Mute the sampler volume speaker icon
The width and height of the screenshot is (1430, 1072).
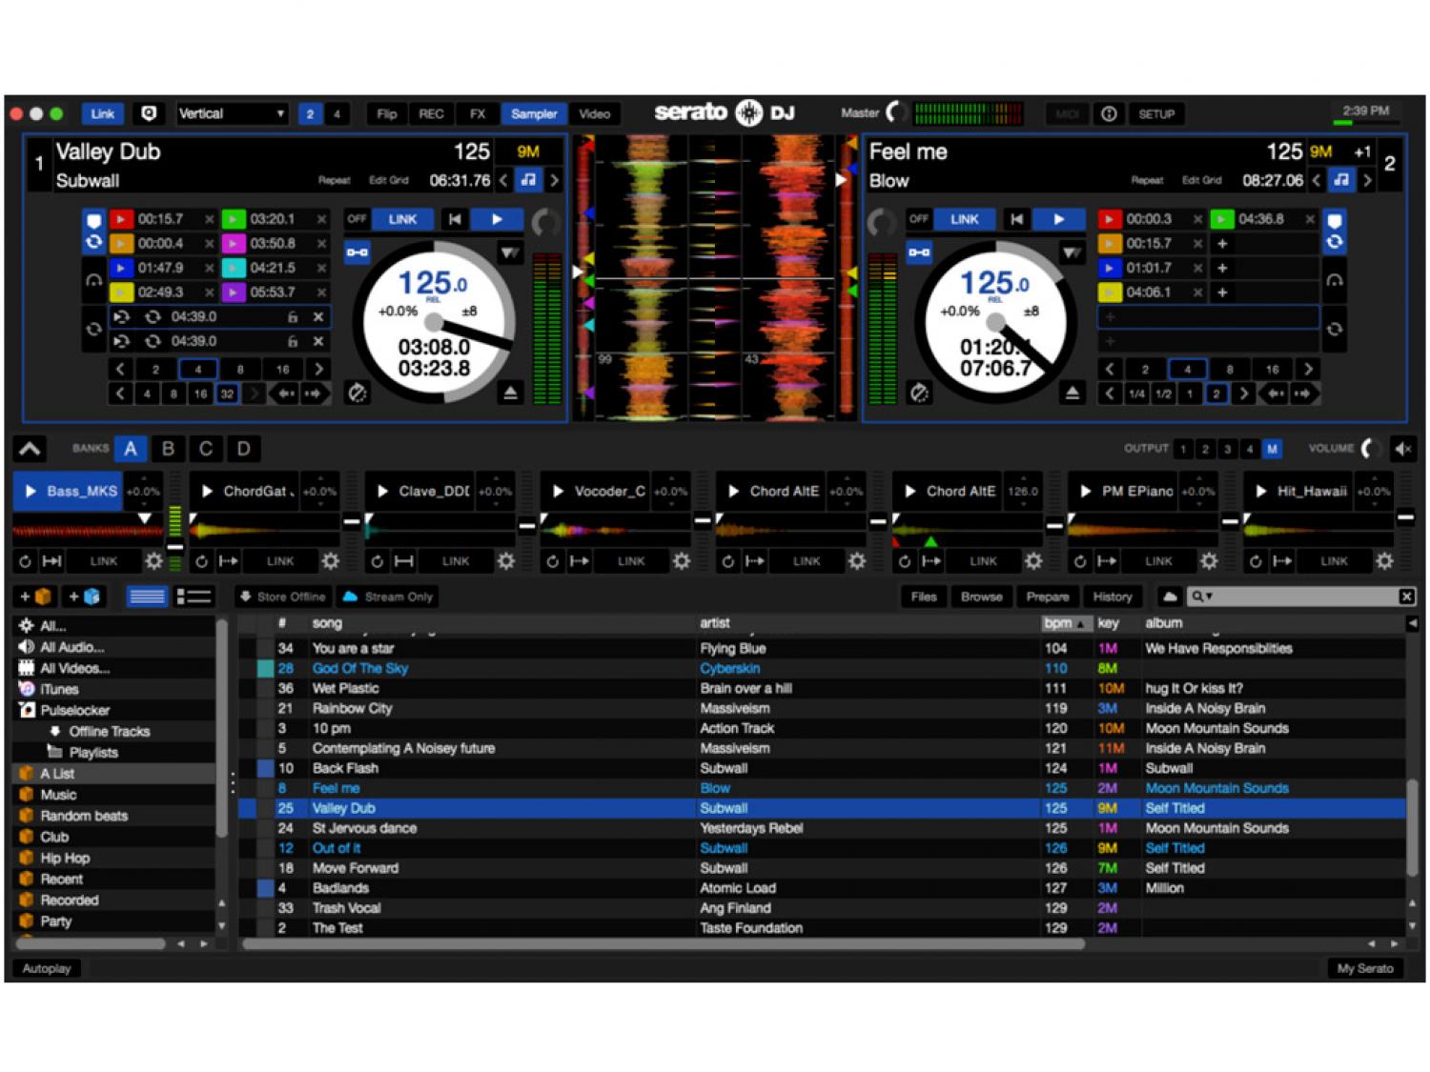pos(1402,449)
